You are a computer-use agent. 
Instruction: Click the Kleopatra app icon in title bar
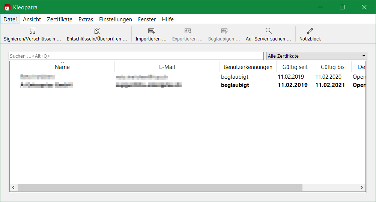point(8,7)
